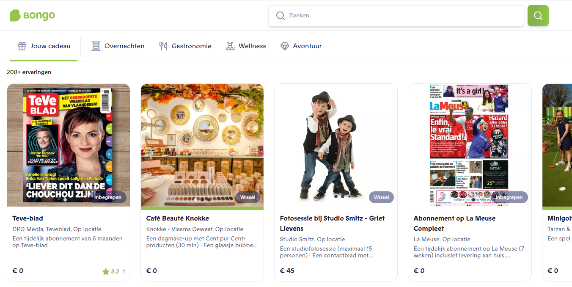
Task: Click image carousel dots on Studio Smitz photo
Action: click(342, 196)
